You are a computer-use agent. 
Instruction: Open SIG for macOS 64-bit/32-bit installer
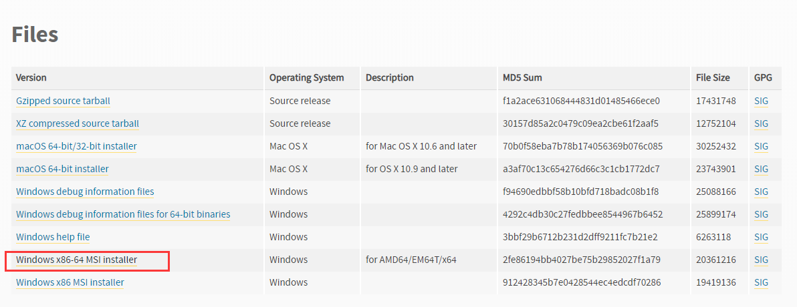pos(762,146)
